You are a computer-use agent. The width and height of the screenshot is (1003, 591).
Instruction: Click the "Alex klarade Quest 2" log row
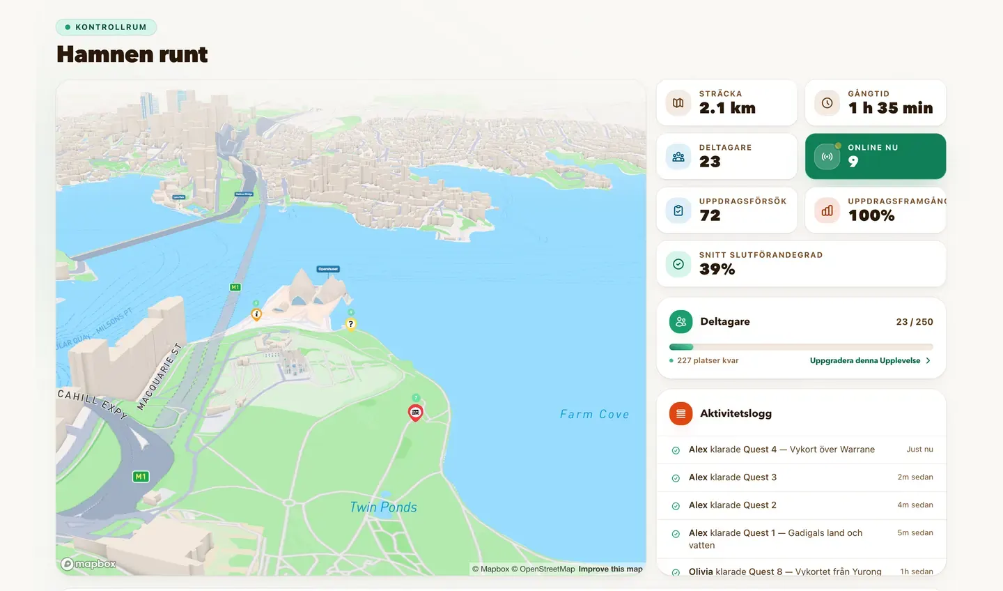(x=801, y=505)
